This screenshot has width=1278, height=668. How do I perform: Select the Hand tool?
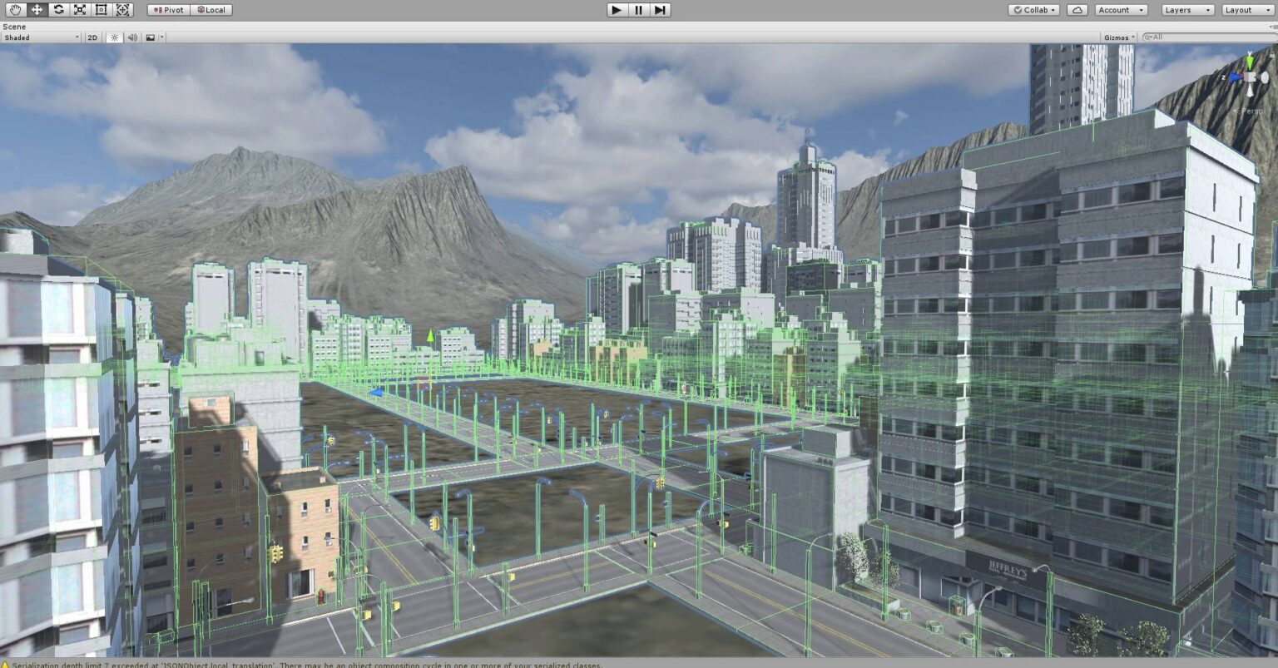tap(14, 9)
